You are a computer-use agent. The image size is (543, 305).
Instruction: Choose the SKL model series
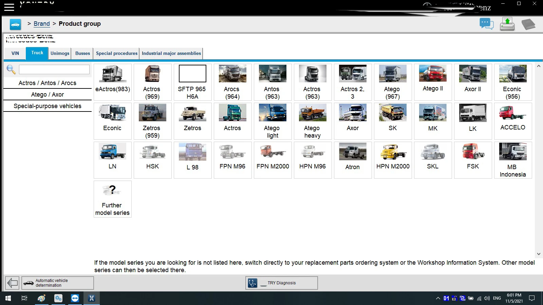[433, 160]
